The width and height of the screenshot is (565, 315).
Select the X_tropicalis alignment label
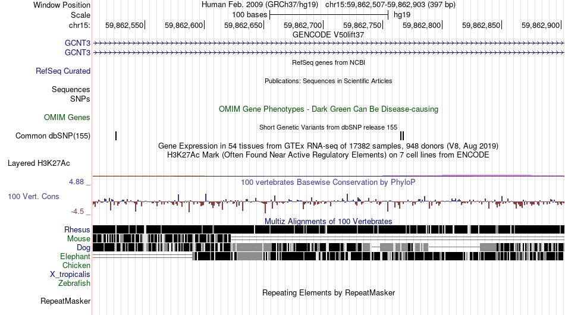[70, 275]
